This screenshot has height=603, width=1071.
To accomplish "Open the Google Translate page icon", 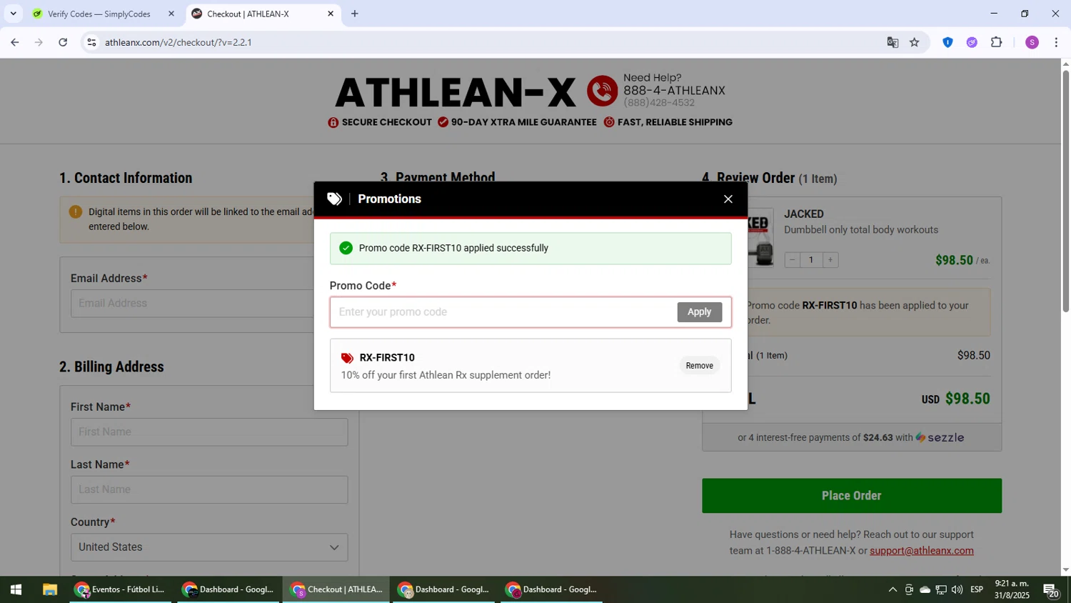I will pyautogui.click(x=892, y=42).
